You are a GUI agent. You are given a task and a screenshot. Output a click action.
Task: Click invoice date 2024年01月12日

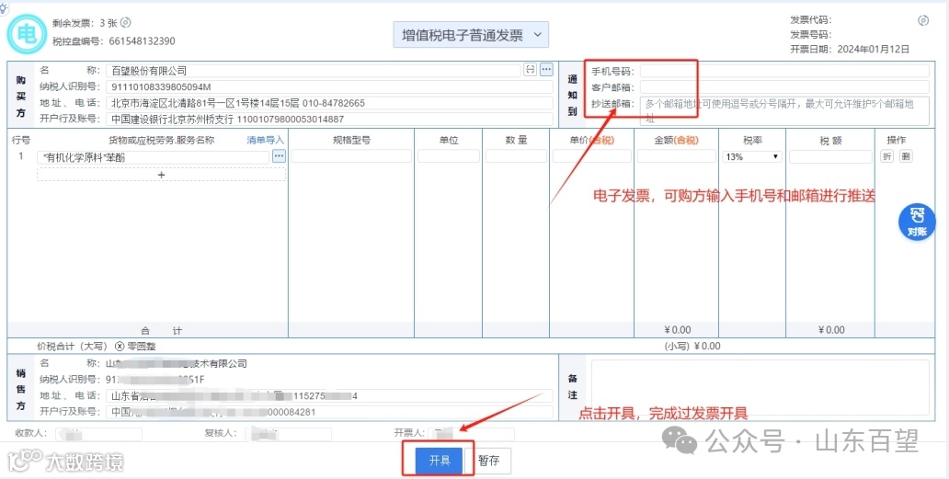point(874,50)
